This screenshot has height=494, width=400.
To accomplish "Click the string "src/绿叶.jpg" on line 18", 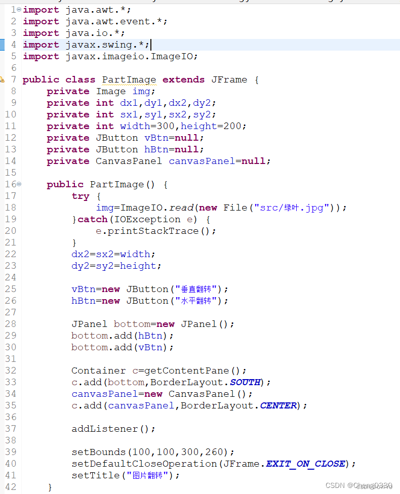I will (292, 208).
